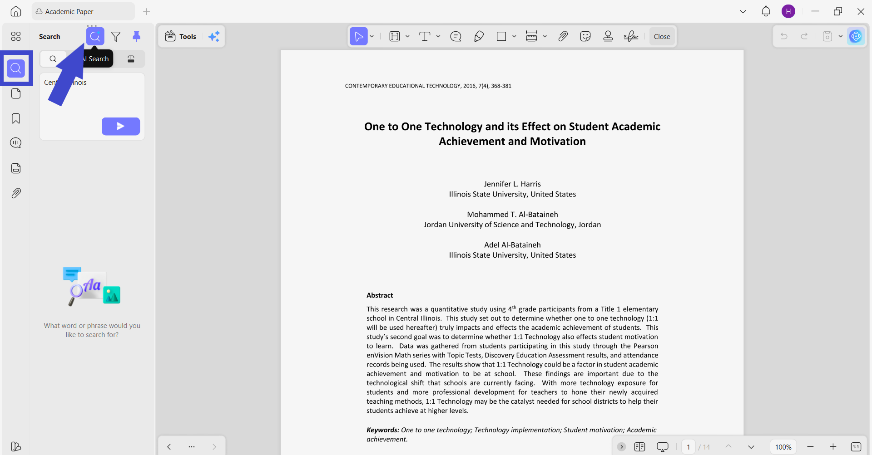The width and height of the screenshot is (872, 455).
Task: Open the measure tool dropdown arrow
Action: click(545, 36)
